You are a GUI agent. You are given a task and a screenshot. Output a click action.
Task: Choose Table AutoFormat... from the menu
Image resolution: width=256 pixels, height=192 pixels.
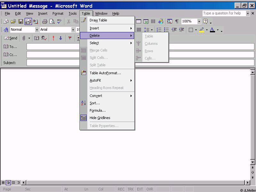point(107,73)
